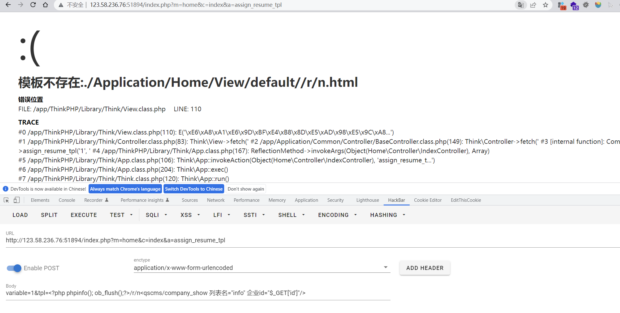Click the LINE: 110 text
This screenshot has width=620, height=313.
pos(187,109)
